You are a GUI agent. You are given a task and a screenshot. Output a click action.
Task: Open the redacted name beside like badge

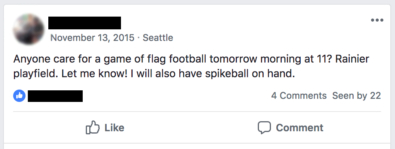point(55,96)
